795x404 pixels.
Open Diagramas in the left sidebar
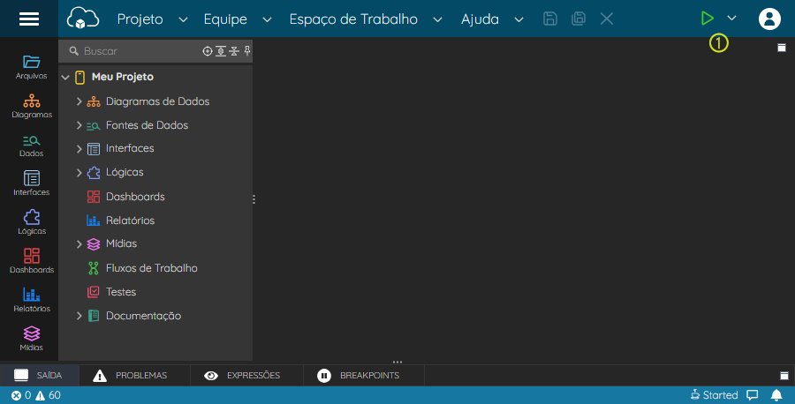coord(32,106)
